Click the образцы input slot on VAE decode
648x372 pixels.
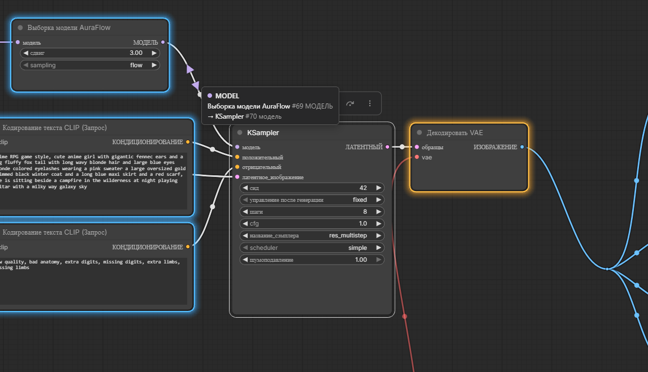point(417,147)
